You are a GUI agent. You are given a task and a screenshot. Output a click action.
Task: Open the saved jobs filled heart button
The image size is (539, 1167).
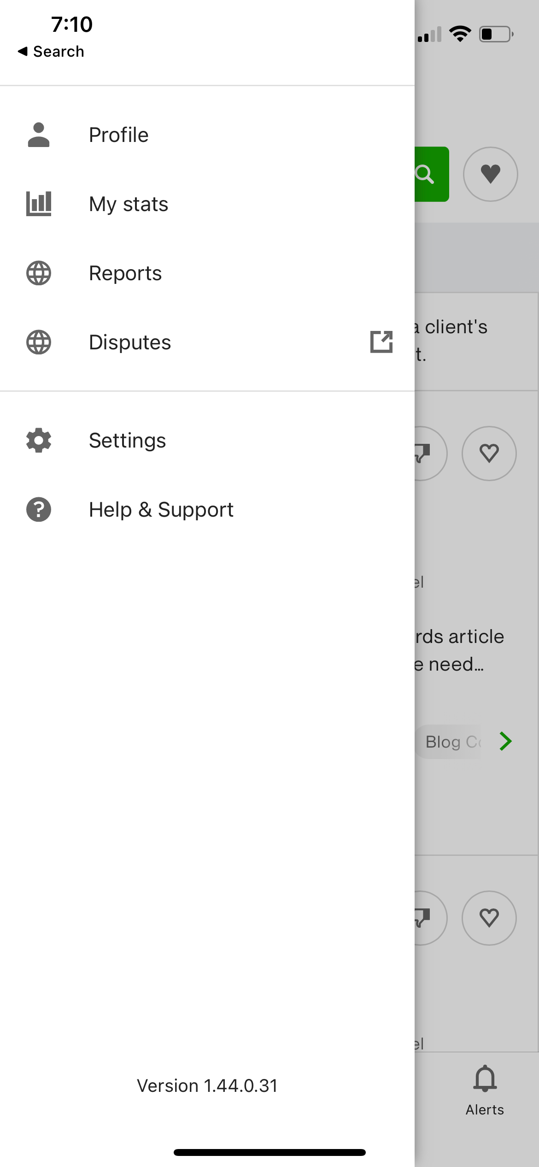click(x=490, y=174)
